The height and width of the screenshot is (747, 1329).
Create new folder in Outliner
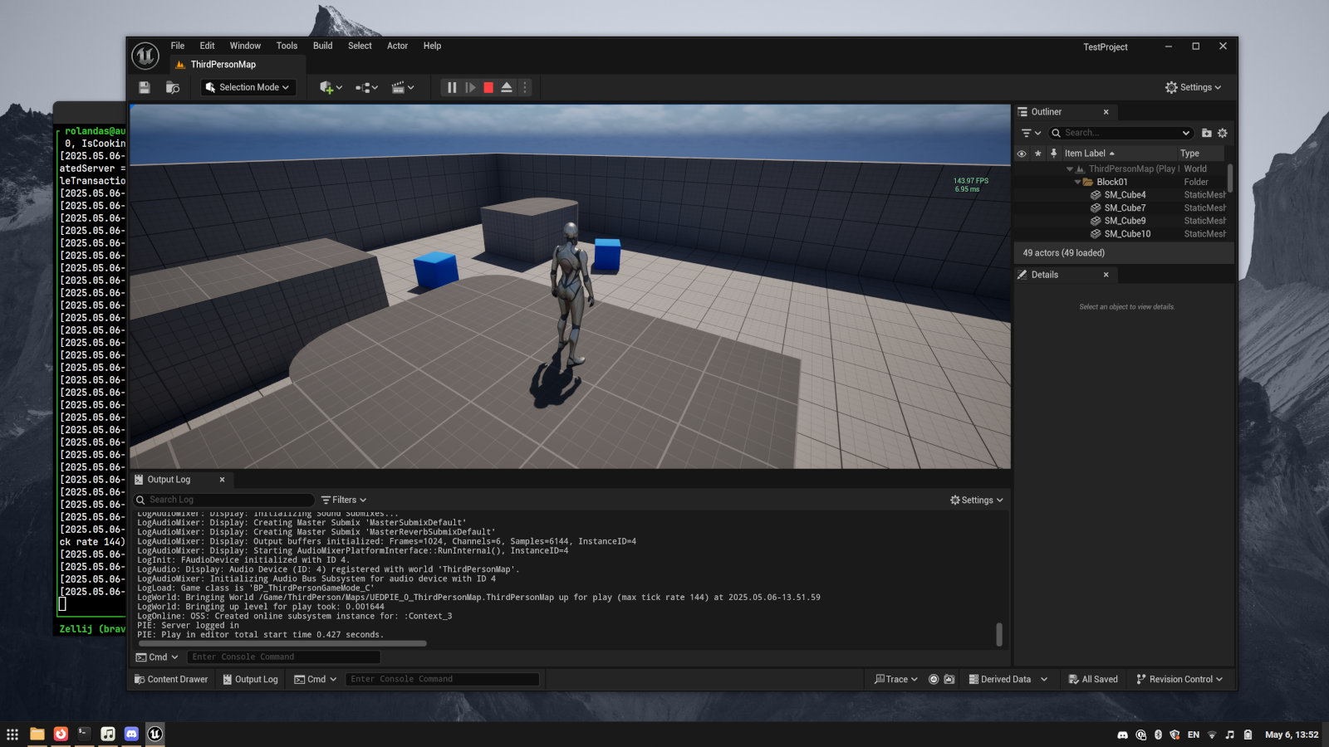(x=1206, y=133)
